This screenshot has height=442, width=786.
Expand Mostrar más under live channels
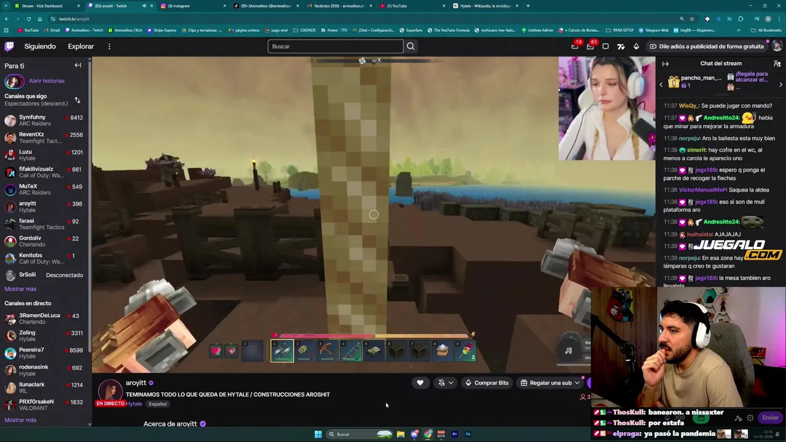[20, 420]
